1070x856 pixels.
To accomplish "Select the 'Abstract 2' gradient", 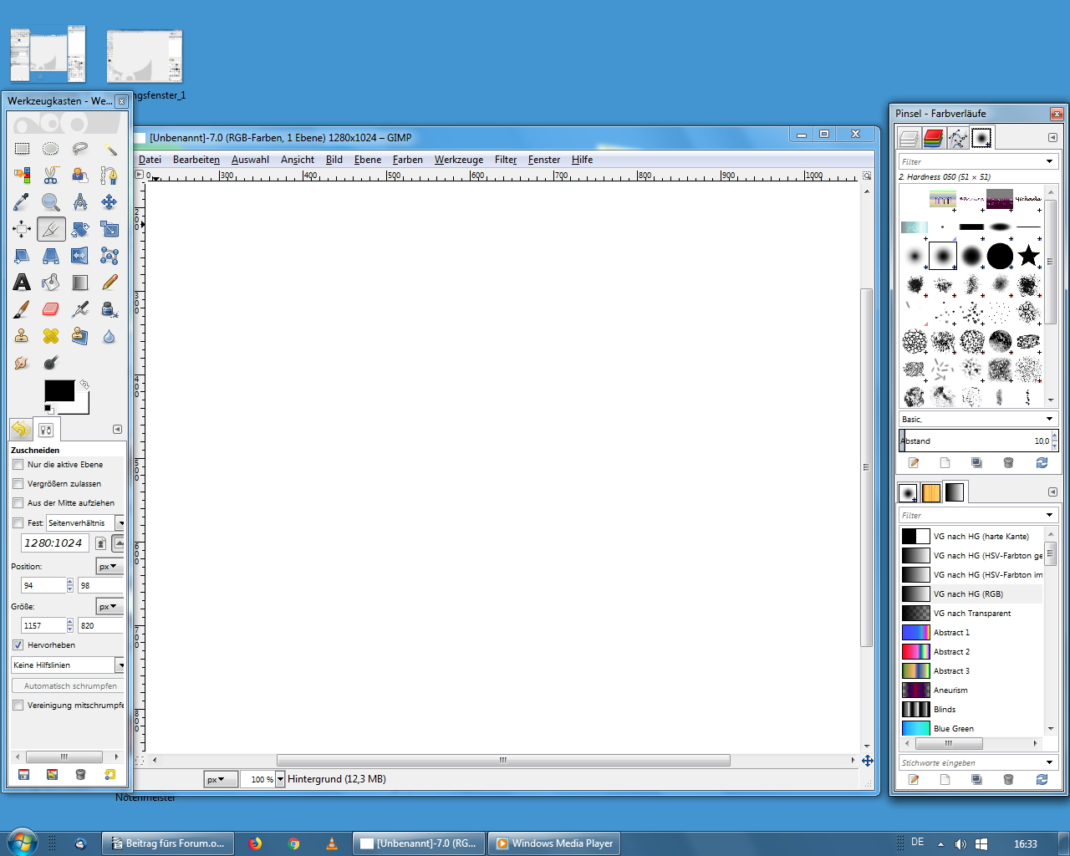I will [x=951, y=652].
